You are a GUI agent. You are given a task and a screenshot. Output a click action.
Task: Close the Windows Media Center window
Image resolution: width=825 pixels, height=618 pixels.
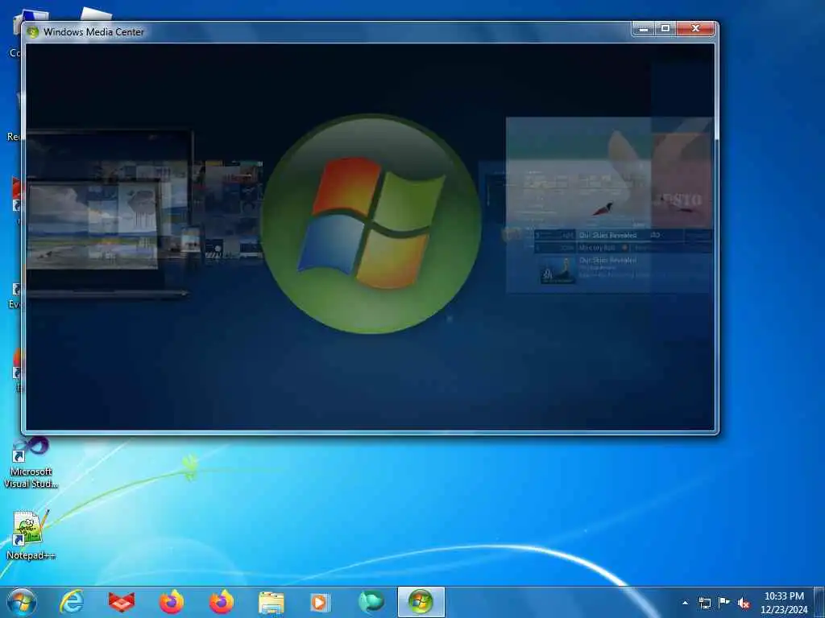pyautogui.click(x=695, y=29)
